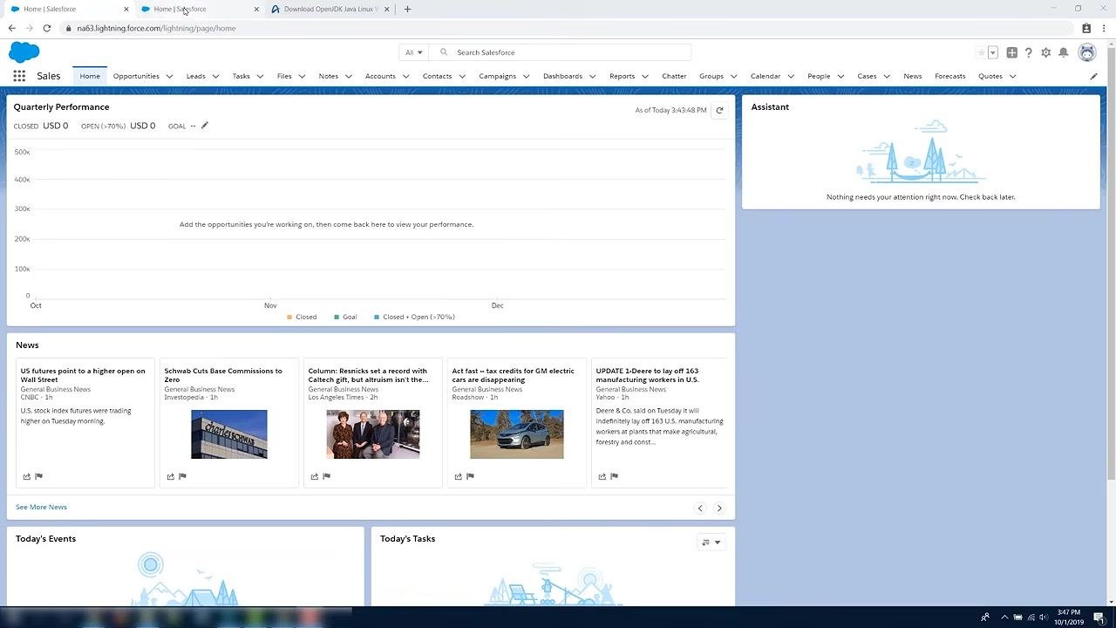Open the US futures headline link
Image resolution: width=1116 pixels, height=628 pixels.
point(83,375)
